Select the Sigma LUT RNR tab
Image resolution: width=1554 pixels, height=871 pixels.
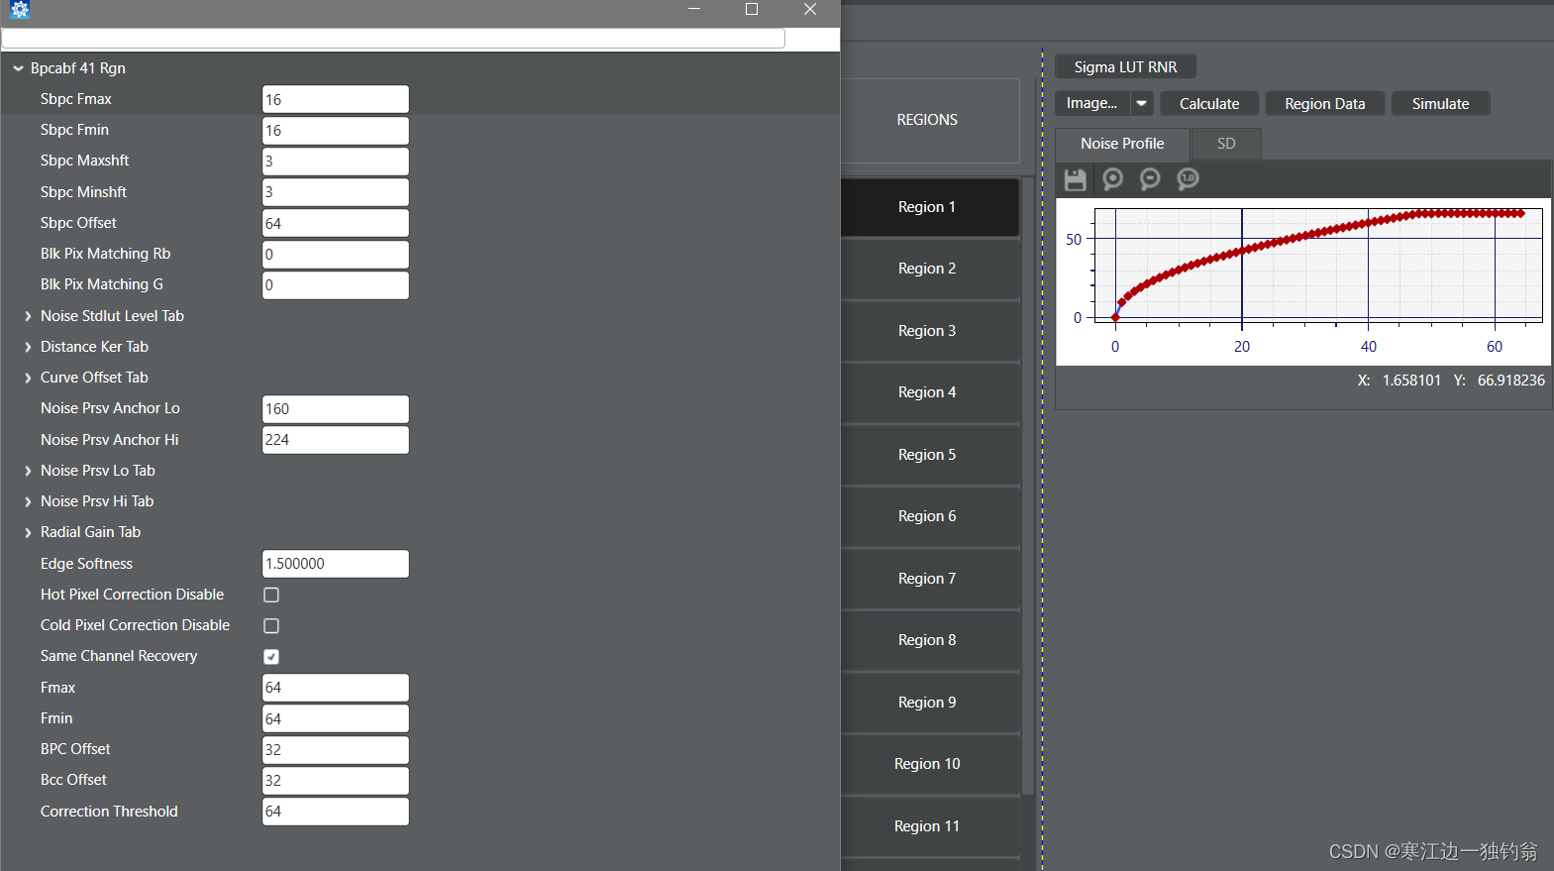point(1125,66)
